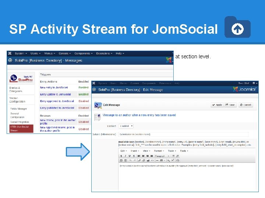Insert a horizontal line
Screen dimensions: 265x198
(x=157, y=160)
